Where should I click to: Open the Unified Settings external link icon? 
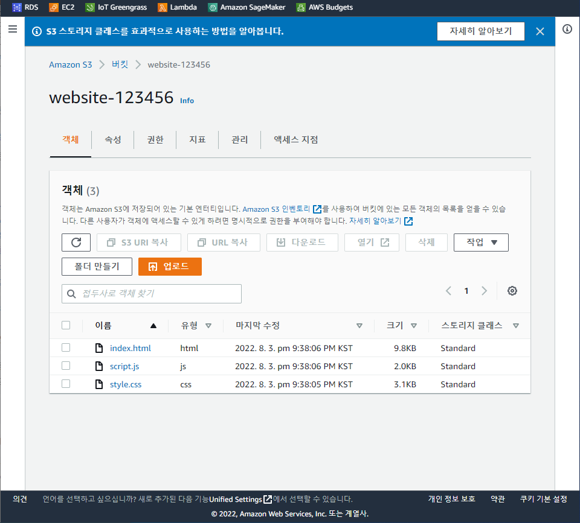(268, 499)
